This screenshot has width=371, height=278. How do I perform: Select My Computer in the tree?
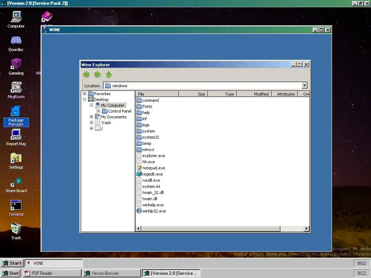pos(113,105)
